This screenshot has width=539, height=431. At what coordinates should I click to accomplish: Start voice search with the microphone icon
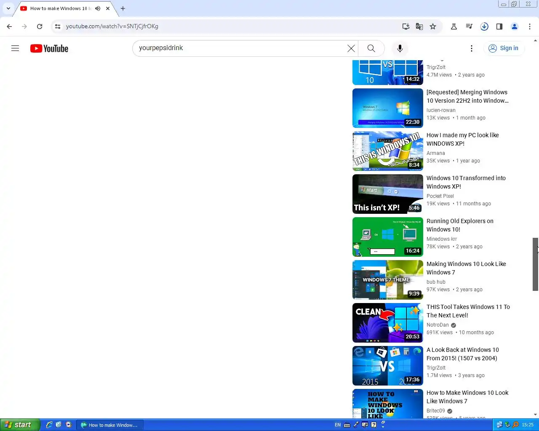click(400, 48)
